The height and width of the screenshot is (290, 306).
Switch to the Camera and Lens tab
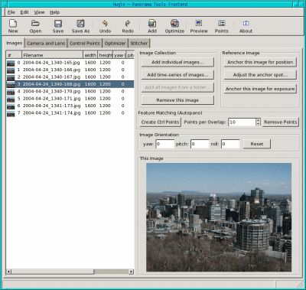46,44
